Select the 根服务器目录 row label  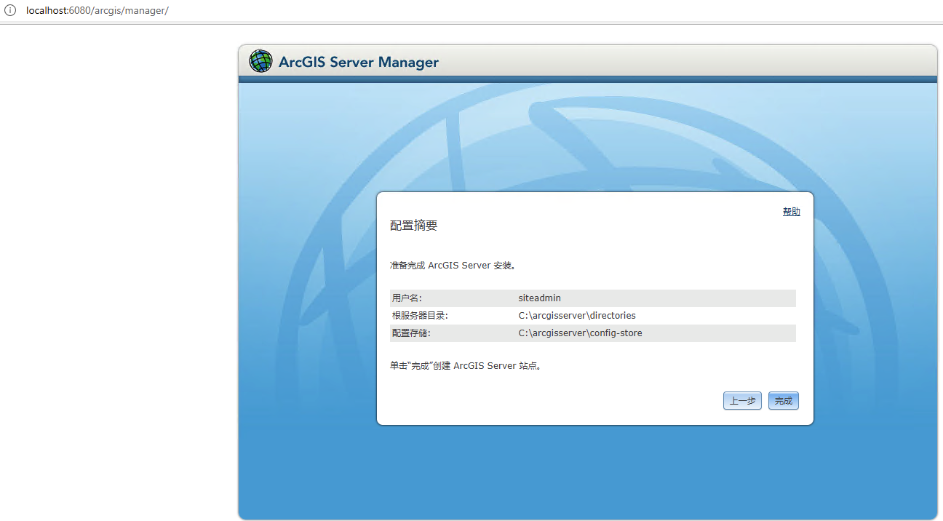(420, 316)
